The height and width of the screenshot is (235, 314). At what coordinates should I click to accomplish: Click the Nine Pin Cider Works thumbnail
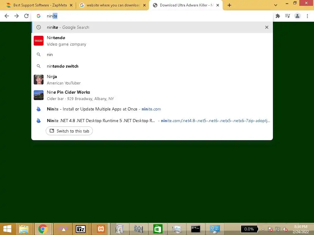pos(39,95)
